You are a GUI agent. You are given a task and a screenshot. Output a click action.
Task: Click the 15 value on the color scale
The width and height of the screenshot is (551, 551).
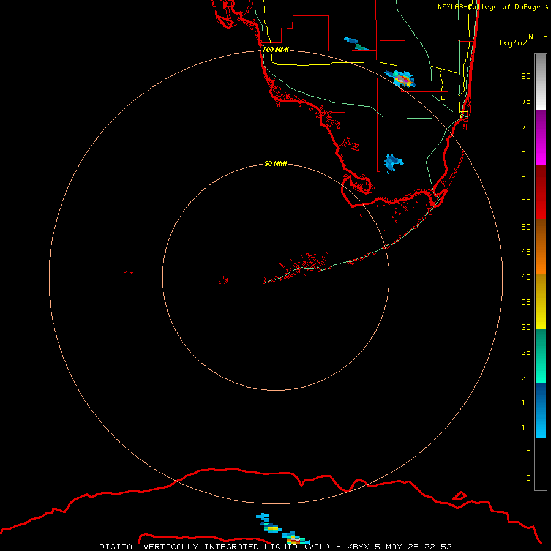(x=526, y=402)
